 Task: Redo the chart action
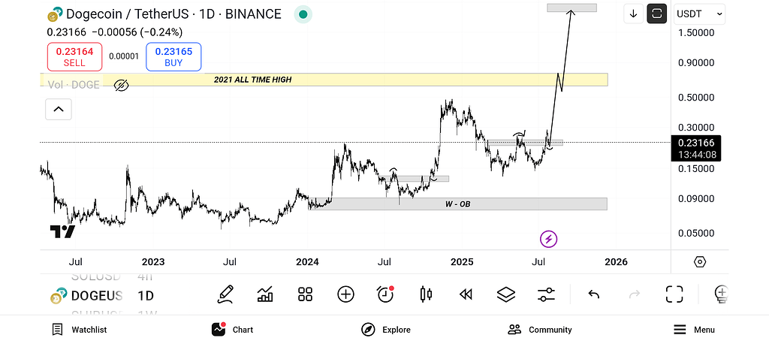[x=634, y=294]
